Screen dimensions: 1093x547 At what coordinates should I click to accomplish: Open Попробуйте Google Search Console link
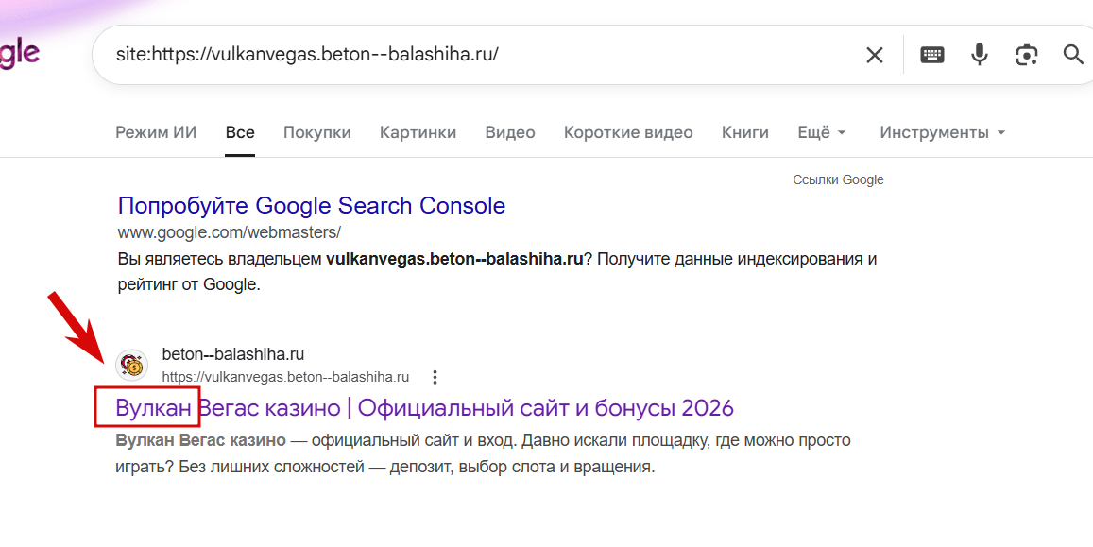coord(311,205)
